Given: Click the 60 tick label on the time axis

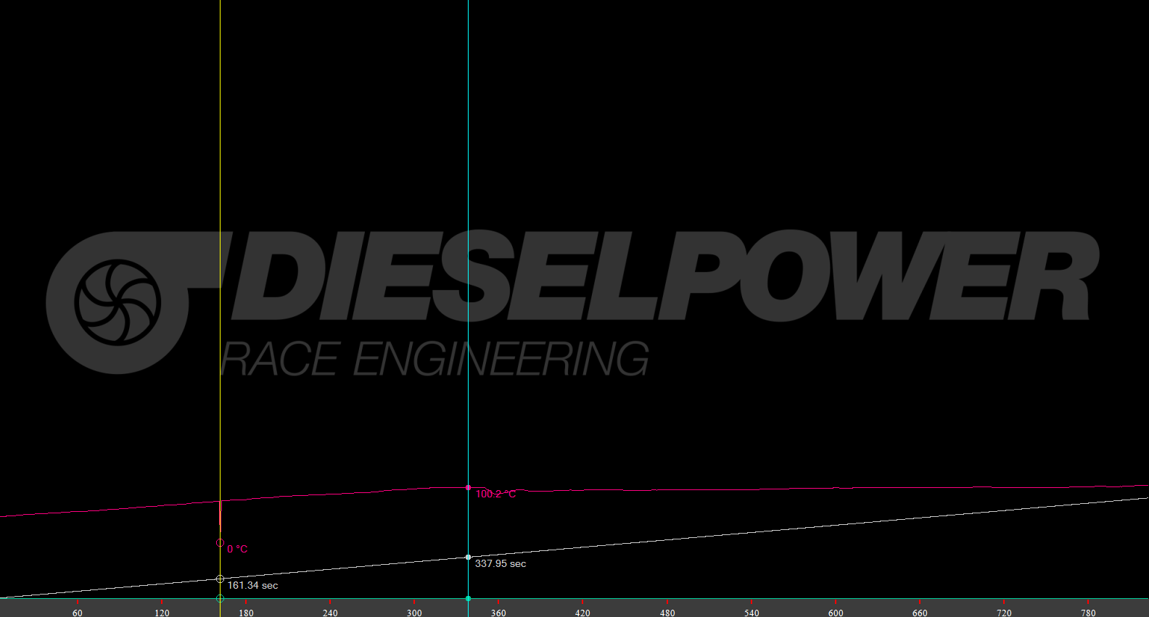Looking at the screenshot, I should pos(78,613).
